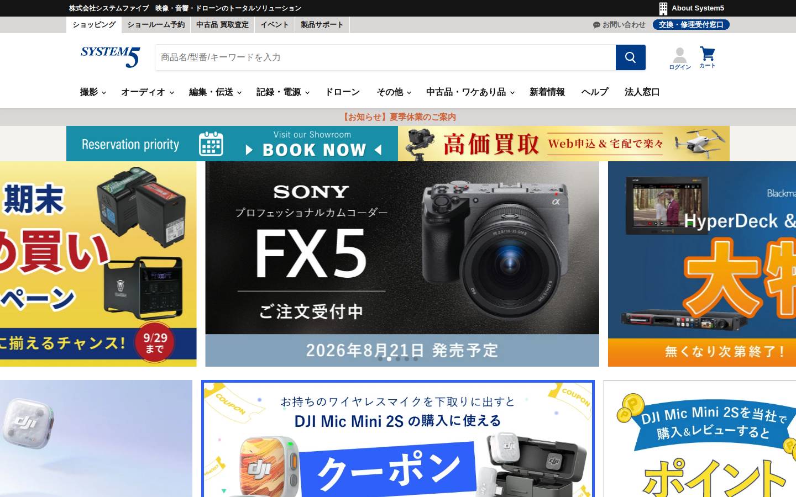
Task: Click the About System5 building icon
Action: pos(663,8)
